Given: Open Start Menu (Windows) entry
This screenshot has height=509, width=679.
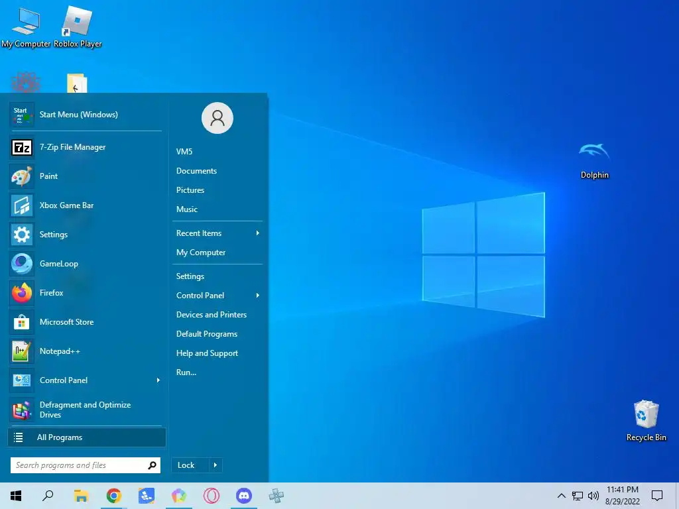Looking at the screenshot, I should click(x=86, y=115).
